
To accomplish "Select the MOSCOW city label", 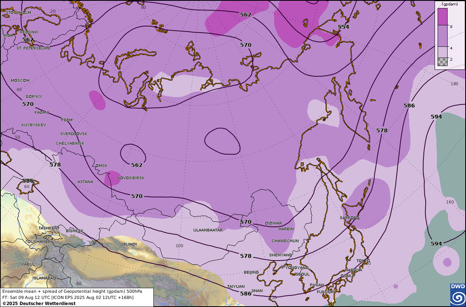I will pos(20,81).
